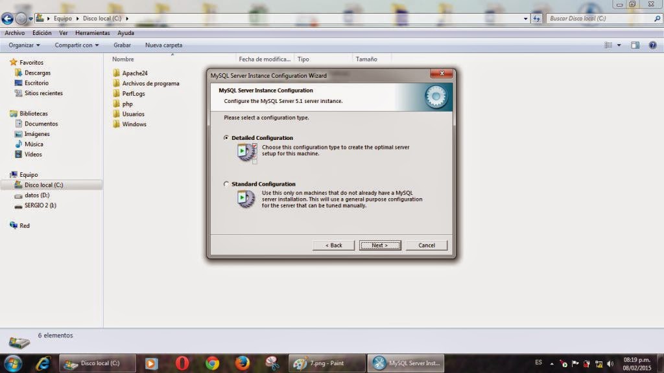Open the Windows Start button
Image resolution: width=664 pixels, height=373 pixels.
[13, 363]
